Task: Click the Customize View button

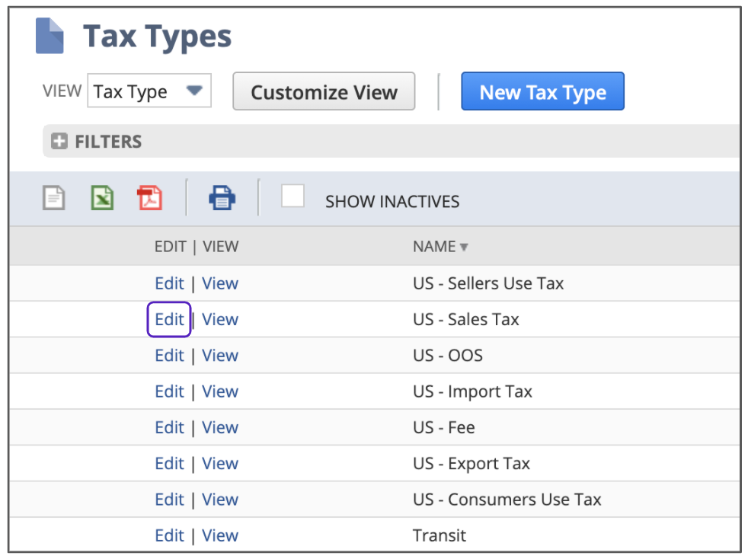Action: [x=324, y=92]
